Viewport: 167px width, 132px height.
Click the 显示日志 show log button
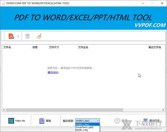[151, 121]
